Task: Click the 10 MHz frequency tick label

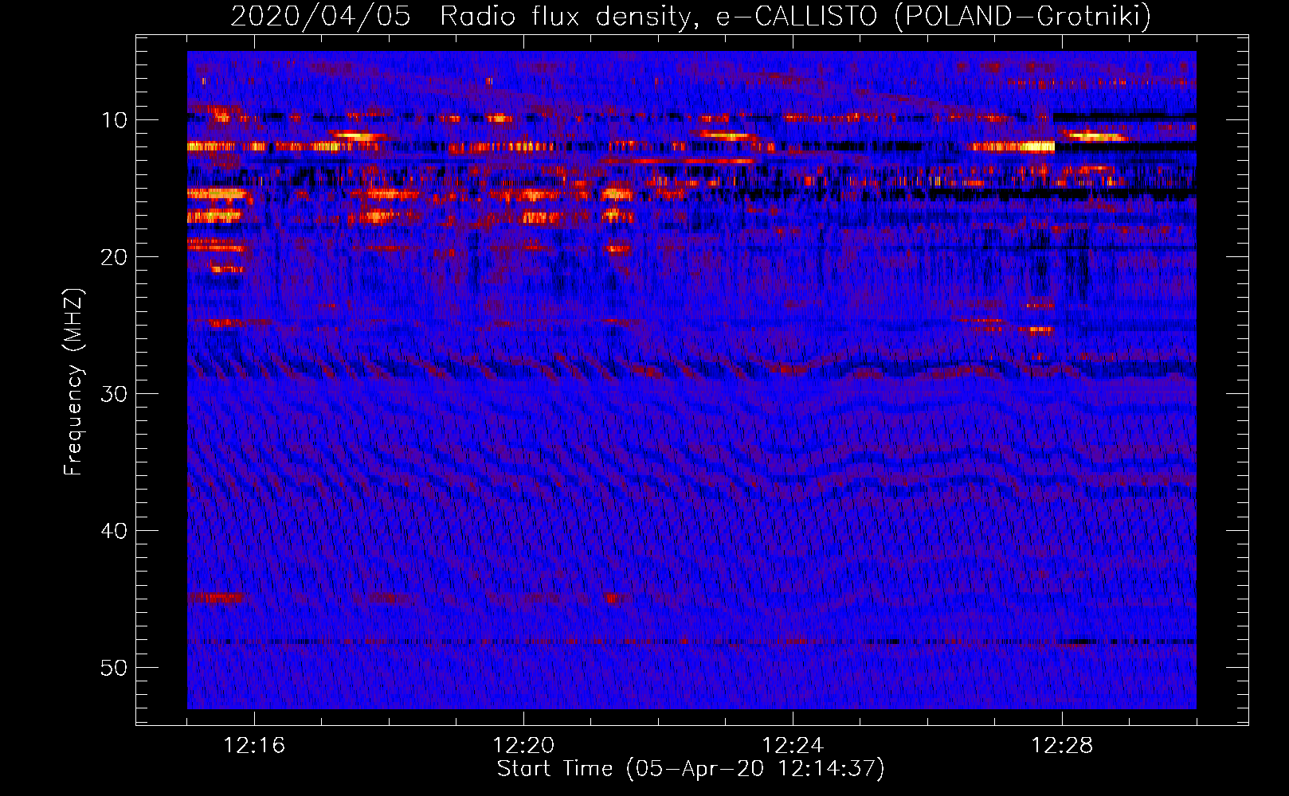Action: click(x=115, y=120)
